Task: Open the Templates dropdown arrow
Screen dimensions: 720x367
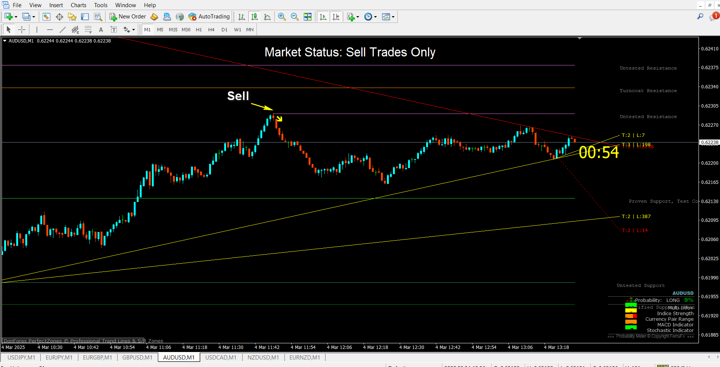Action: click(x=393, y=17)
